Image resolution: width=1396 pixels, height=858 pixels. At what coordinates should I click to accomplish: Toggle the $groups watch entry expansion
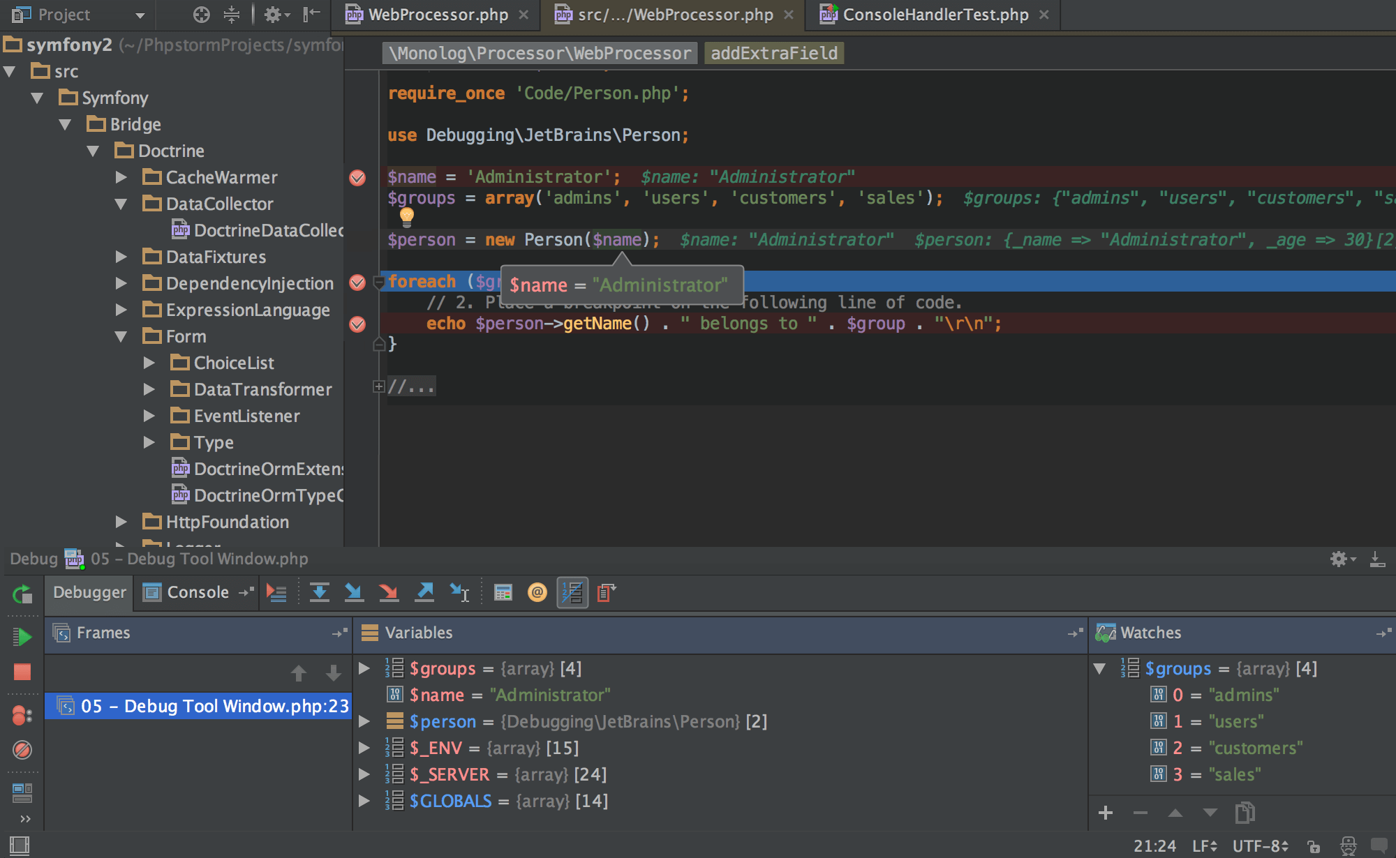[x=1103, y=667]
